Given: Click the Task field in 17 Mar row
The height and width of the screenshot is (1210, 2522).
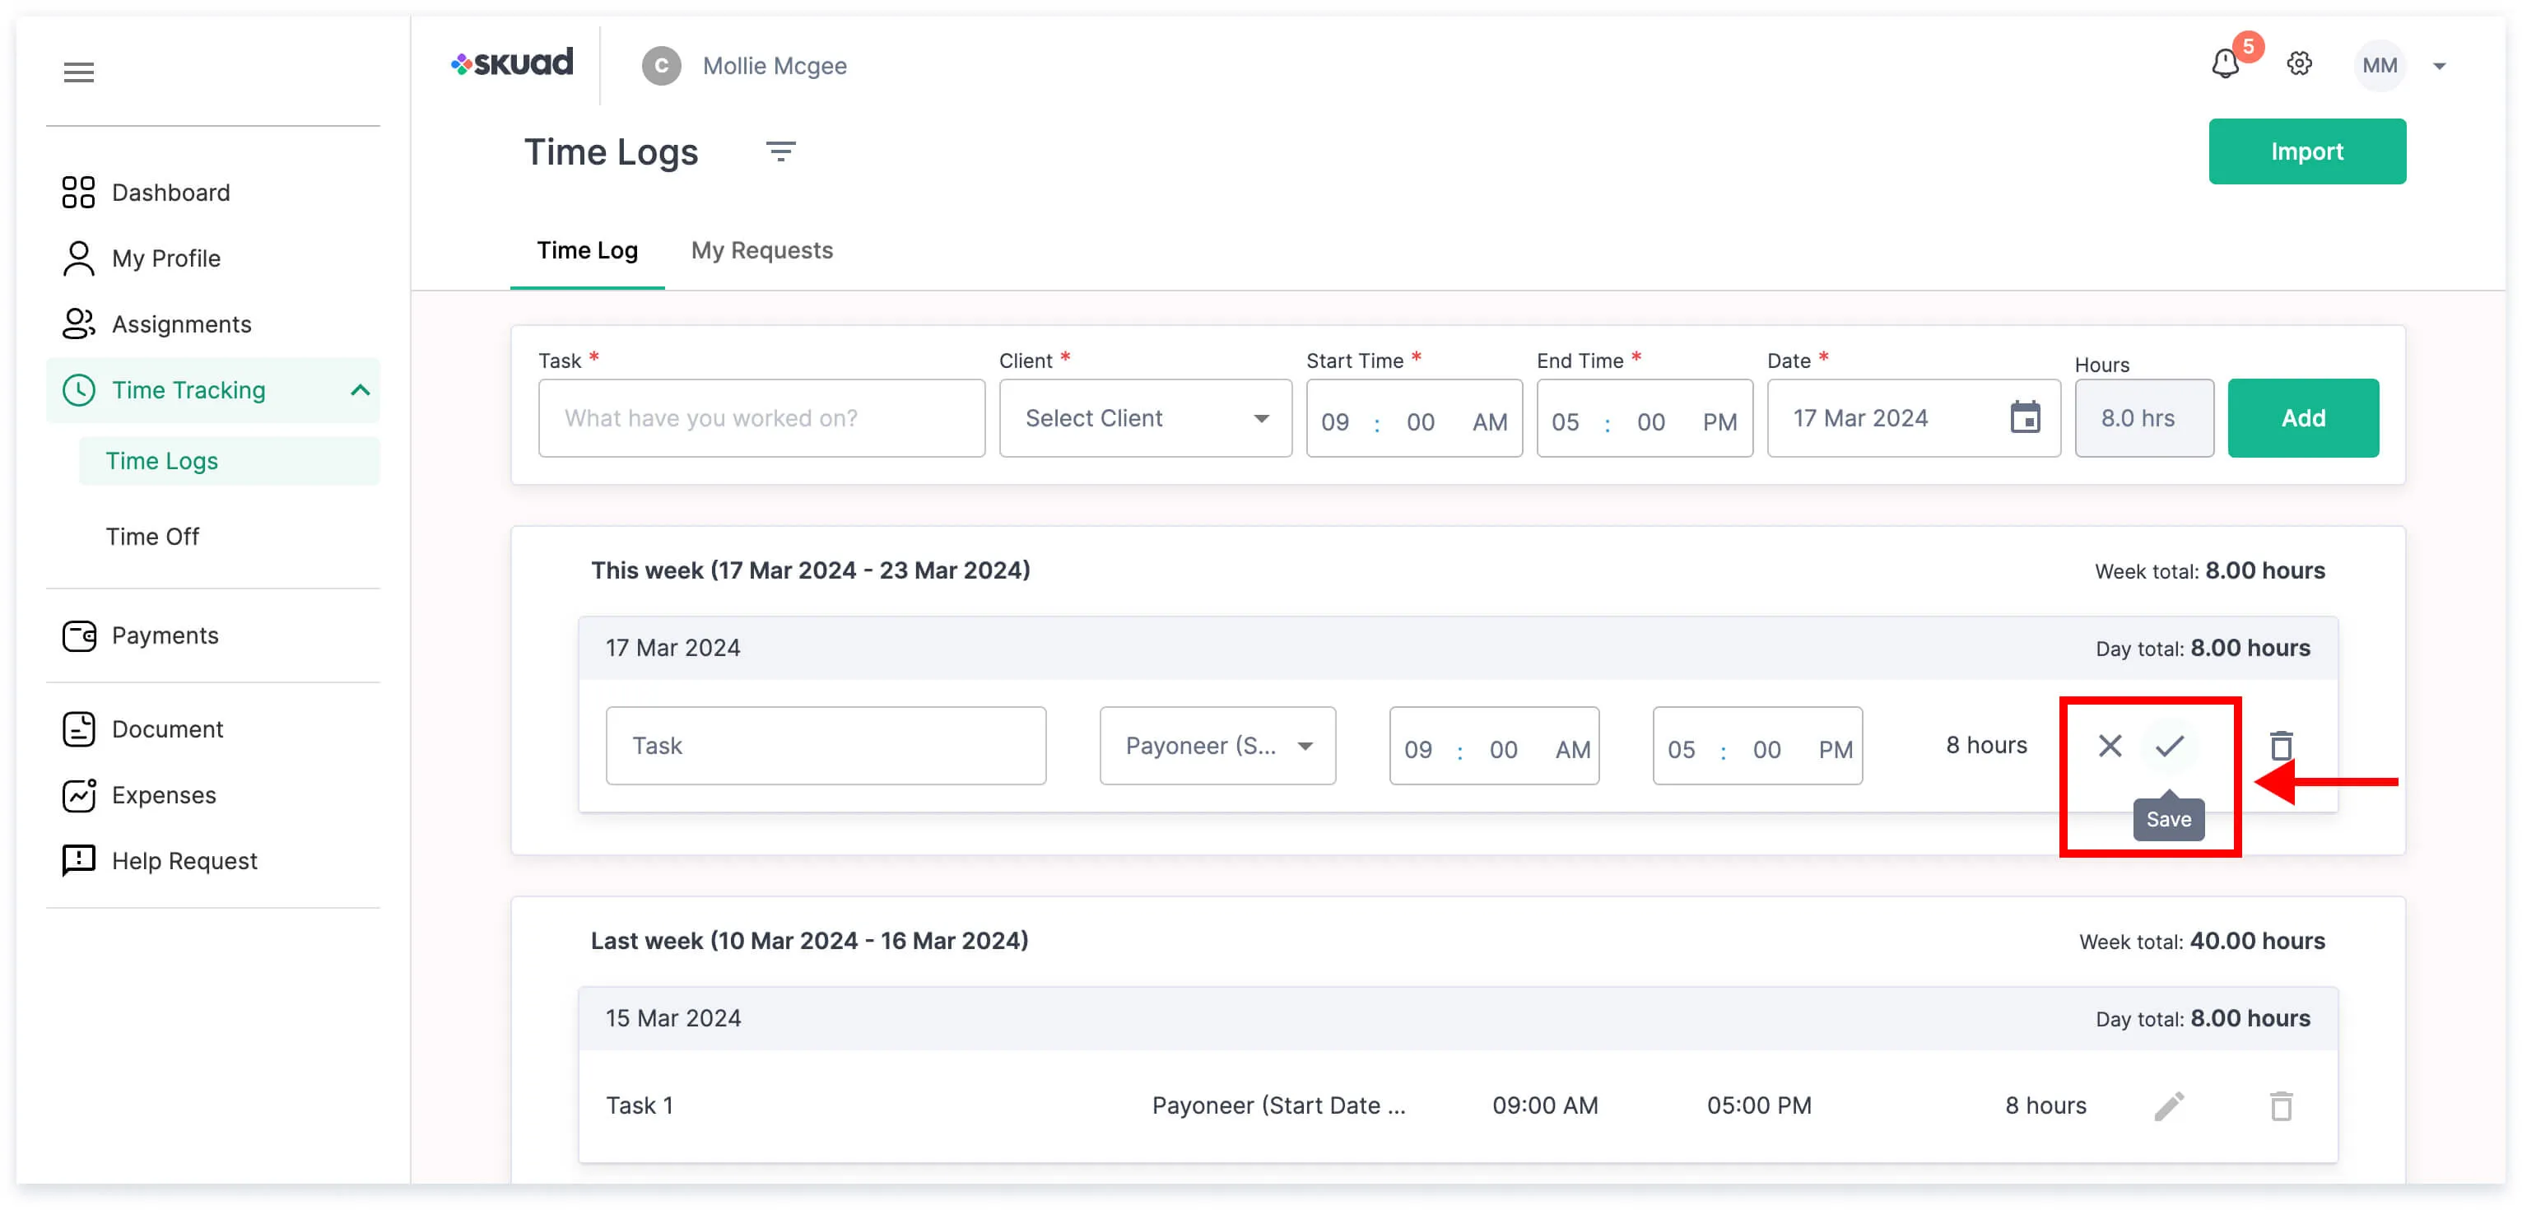Looking at the screenshot, I should pyautogui.click(x=826, y=746).
